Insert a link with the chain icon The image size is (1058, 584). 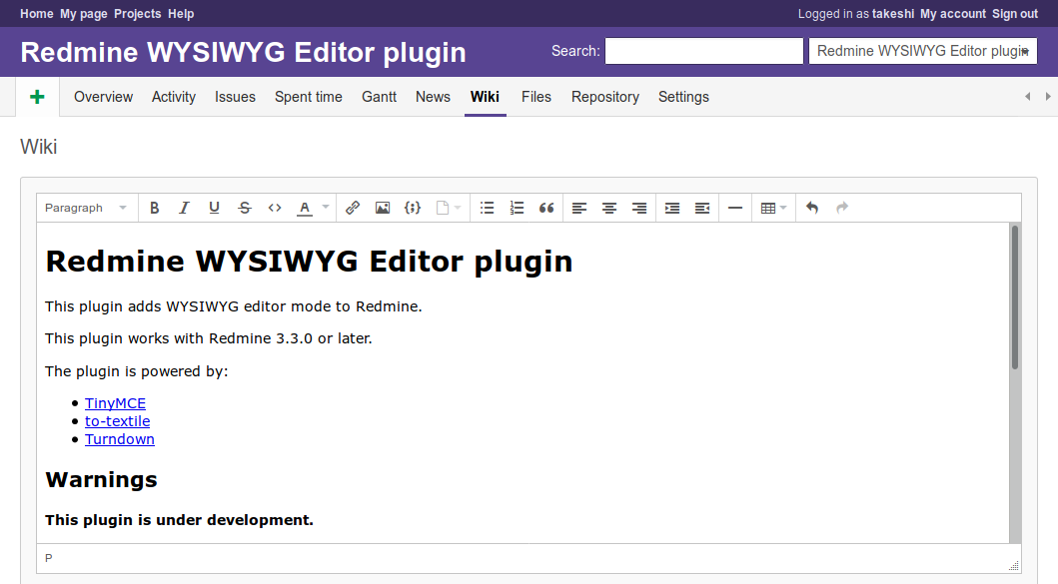pyautogui.click(x=353, y=208)
